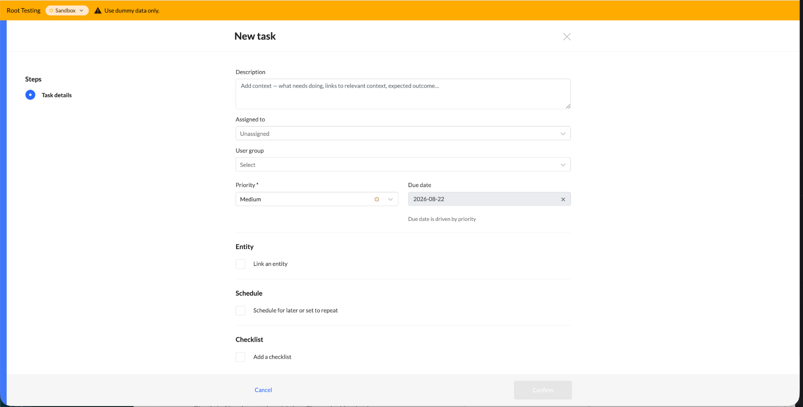Close the New task dialog
Screen dimensions: 803x407
567,36
